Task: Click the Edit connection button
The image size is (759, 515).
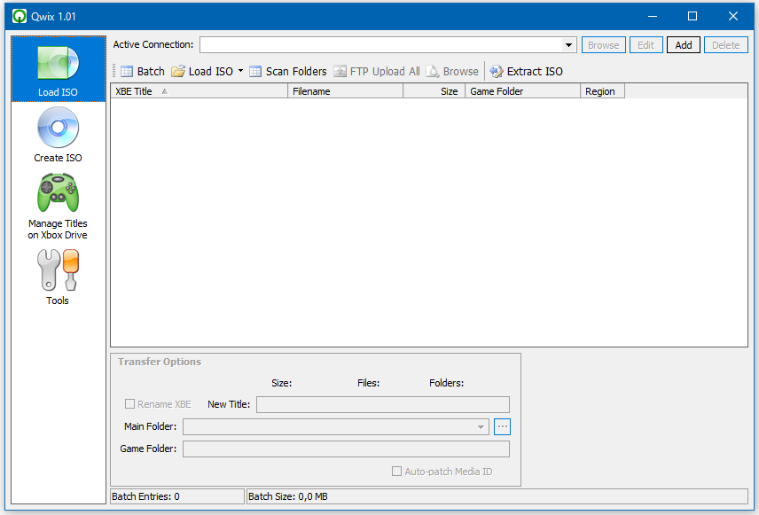Action: [x=646, y=45]
